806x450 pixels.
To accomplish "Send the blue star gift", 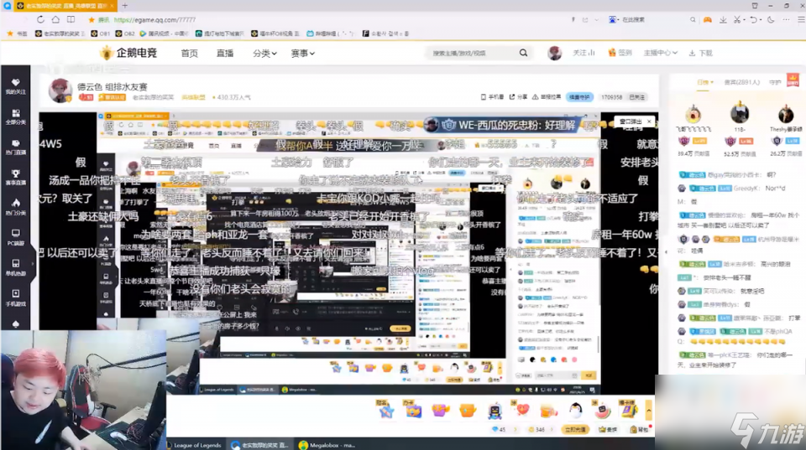I will [385, 410].
